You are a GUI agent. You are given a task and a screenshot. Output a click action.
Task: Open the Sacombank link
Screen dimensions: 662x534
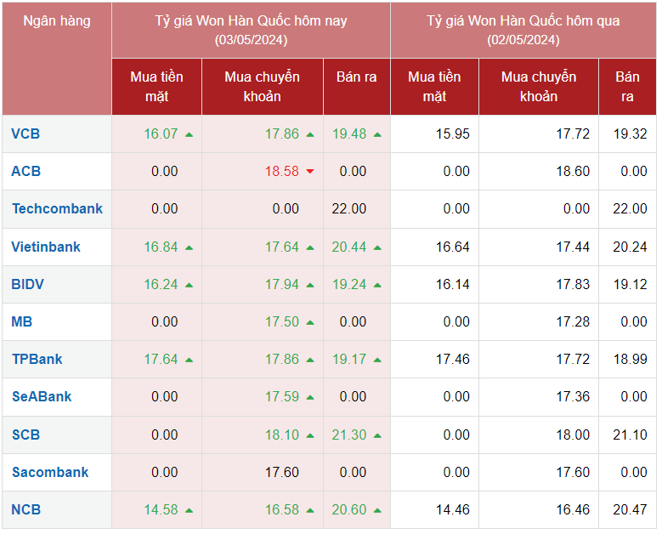50,472
